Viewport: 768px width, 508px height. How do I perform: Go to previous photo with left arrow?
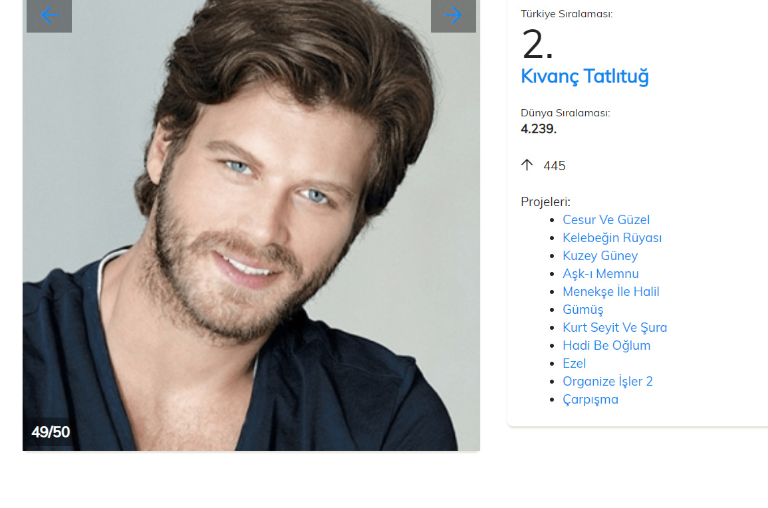[x=49, y=16]
